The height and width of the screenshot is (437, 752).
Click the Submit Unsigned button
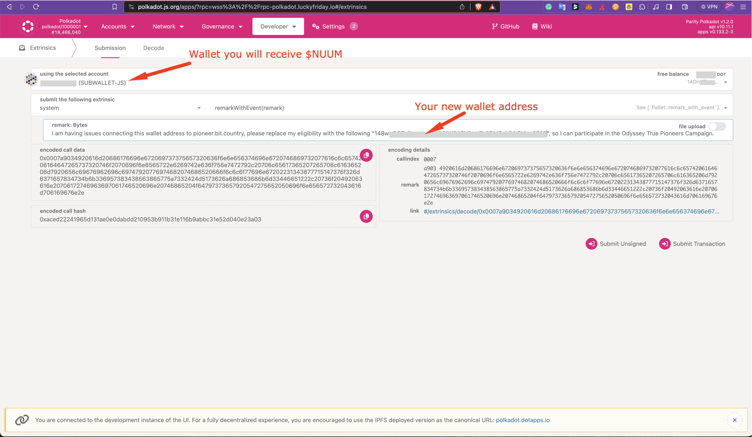616,244
